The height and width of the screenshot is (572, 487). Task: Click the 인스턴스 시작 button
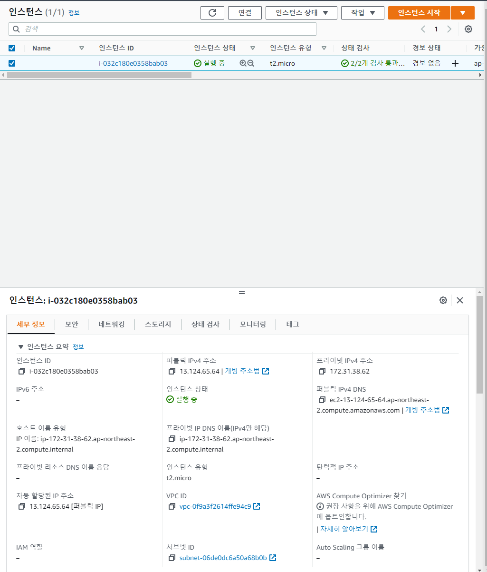coord(419,13)
